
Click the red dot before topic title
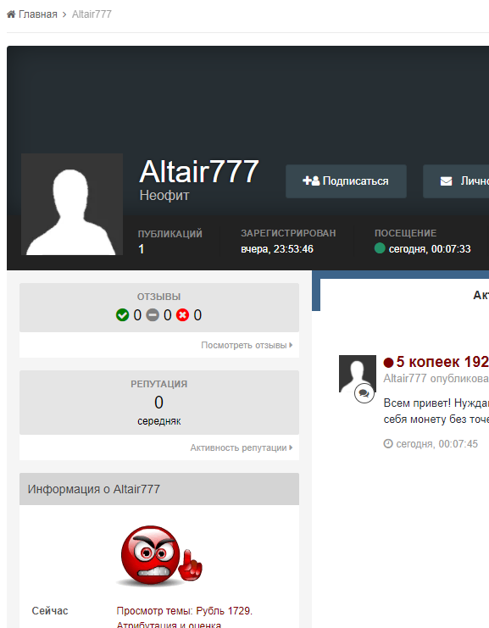click(x=388, y=363)
